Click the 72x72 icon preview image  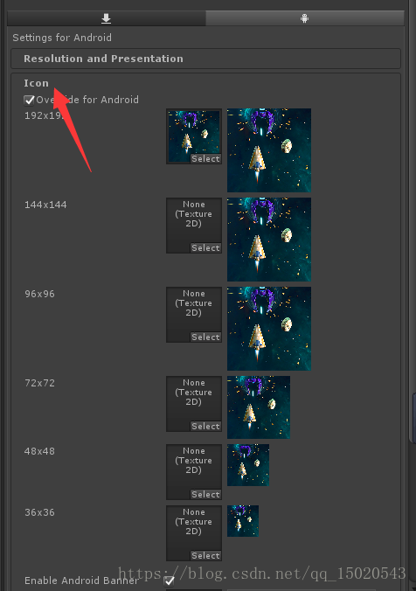coord(259,407)
